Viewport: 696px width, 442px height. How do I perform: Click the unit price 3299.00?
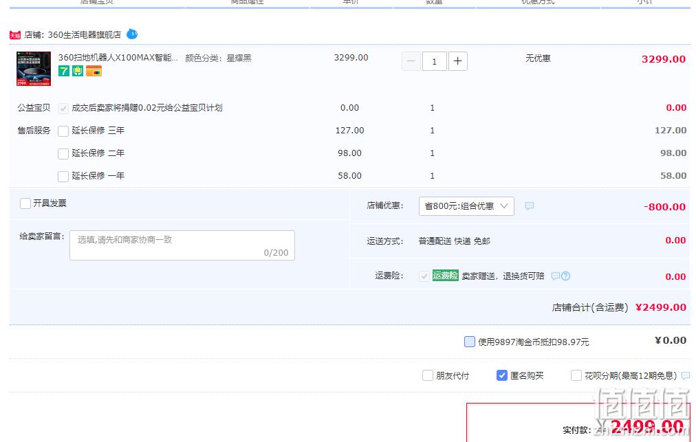(351, 58)
